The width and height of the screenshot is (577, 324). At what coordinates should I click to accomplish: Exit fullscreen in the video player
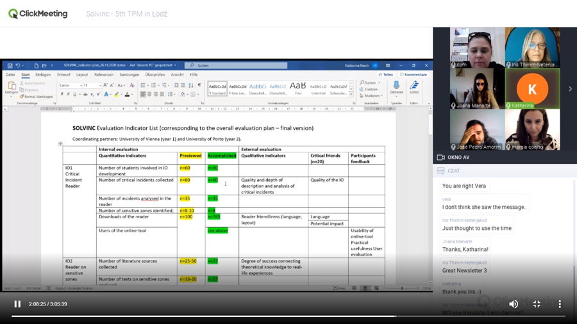click(537, 304)
